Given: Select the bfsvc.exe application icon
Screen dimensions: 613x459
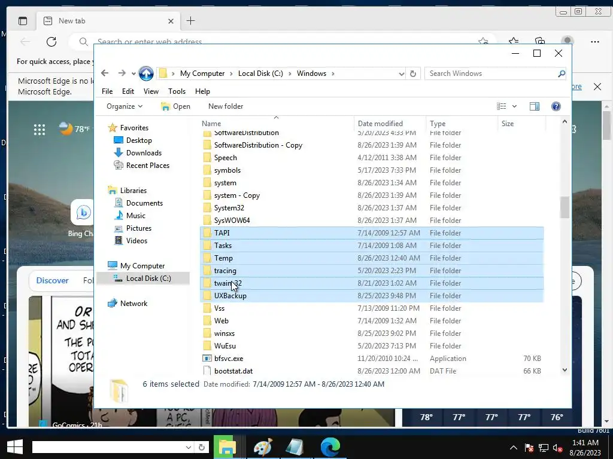Looking at the screenshot, I should coord(207,359).
